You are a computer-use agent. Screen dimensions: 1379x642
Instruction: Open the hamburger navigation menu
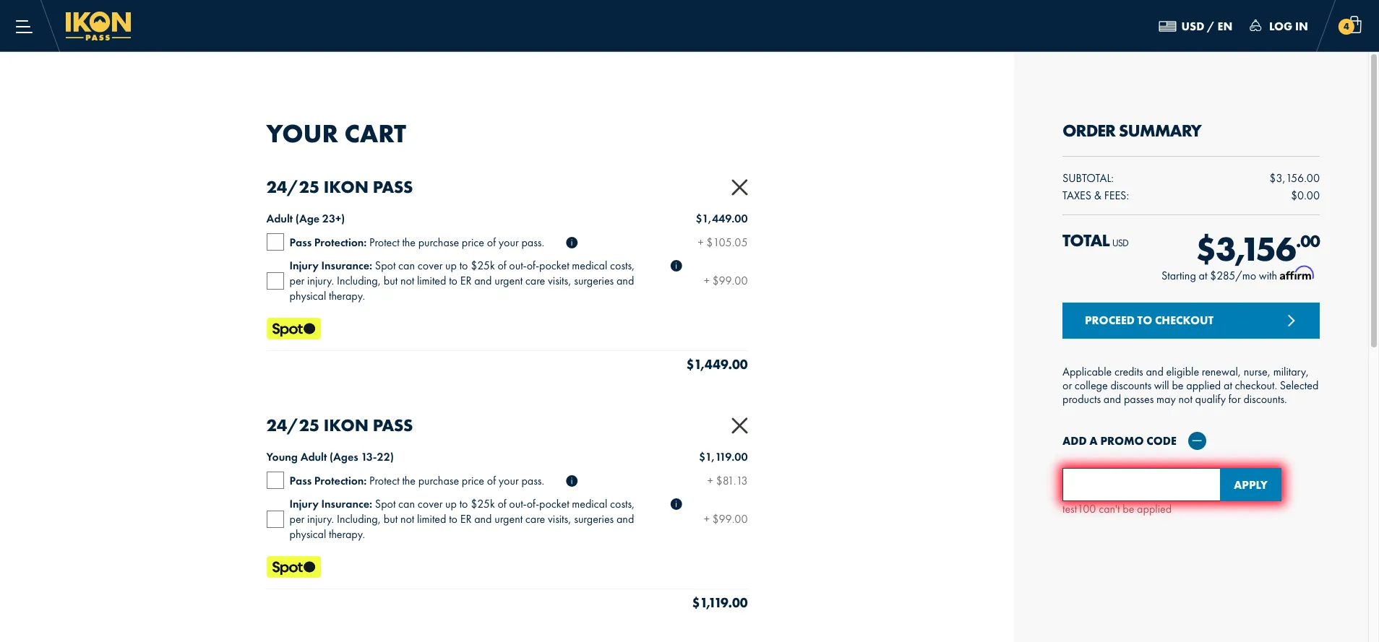coord(24,27)
